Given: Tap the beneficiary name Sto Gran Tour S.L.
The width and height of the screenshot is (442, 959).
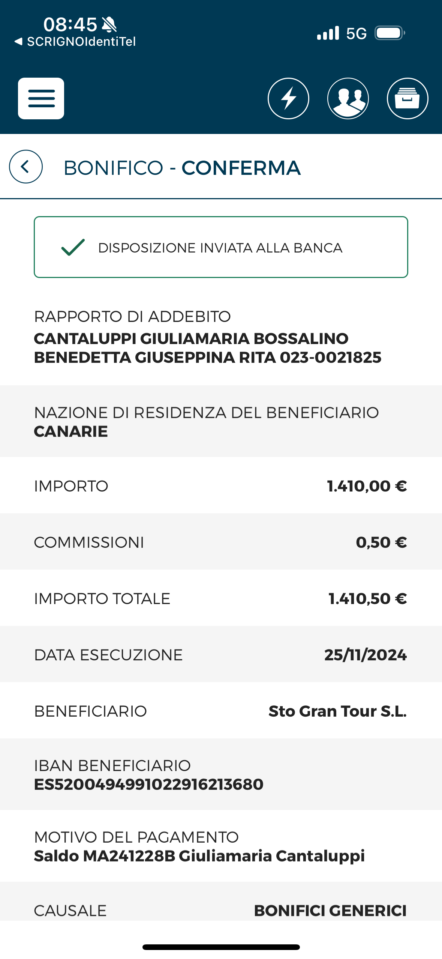Looking at the screenshot, I should (x=337, y=711).
